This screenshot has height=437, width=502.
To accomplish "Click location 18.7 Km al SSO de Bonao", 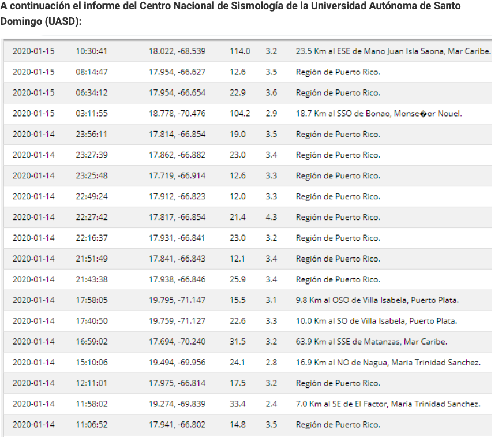I will 343,113.
